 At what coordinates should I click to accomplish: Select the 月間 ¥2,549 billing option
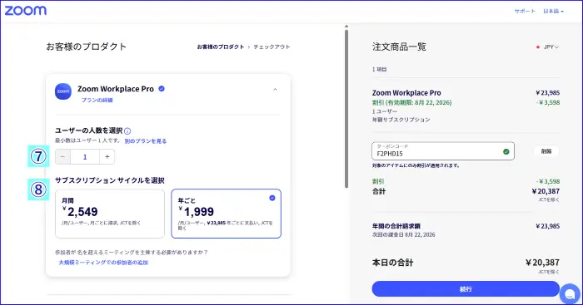pos(110,214)
